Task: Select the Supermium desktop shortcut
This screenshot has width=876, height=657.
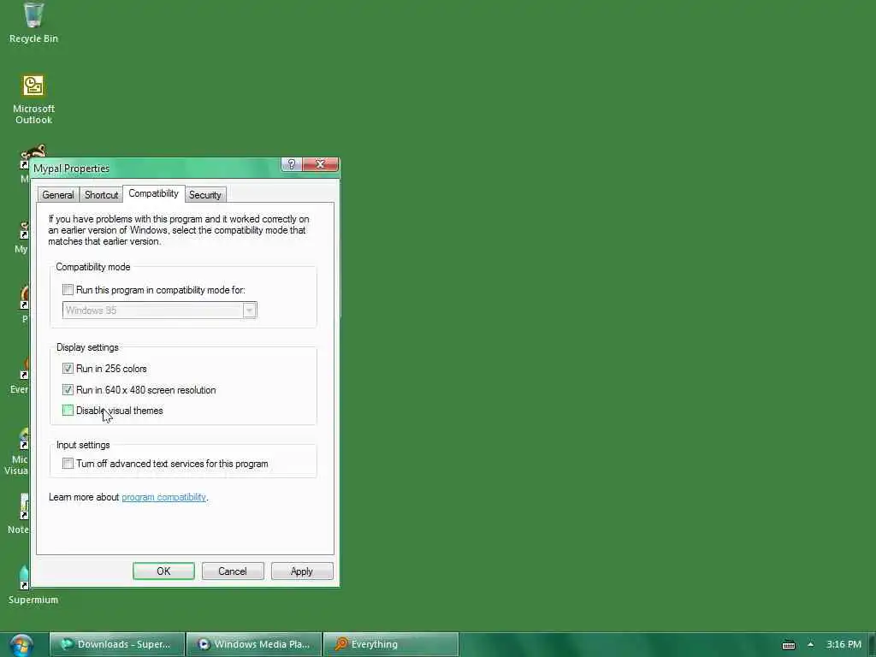Action: [33, 584]
